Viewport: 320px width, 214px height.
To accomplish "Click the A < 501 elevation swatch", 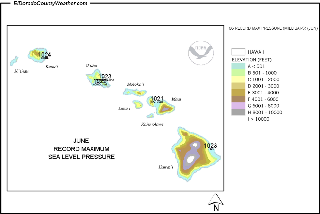I will coord(238,66).
